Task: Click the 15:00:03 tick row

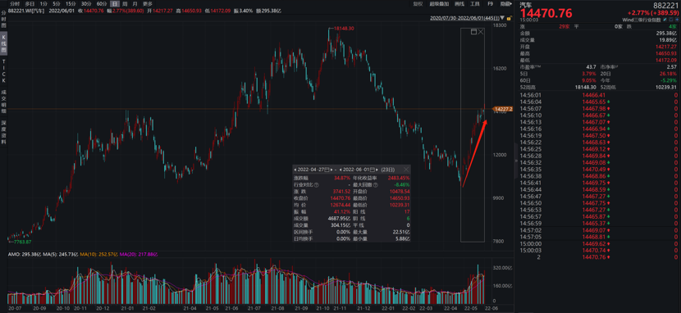Action: [599, 251]
